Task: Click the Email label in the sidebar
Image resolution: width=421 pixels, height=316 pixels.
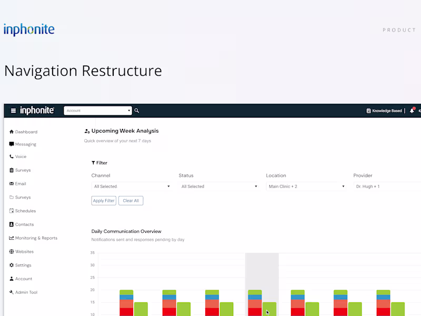Action: (x=21, y=183)
